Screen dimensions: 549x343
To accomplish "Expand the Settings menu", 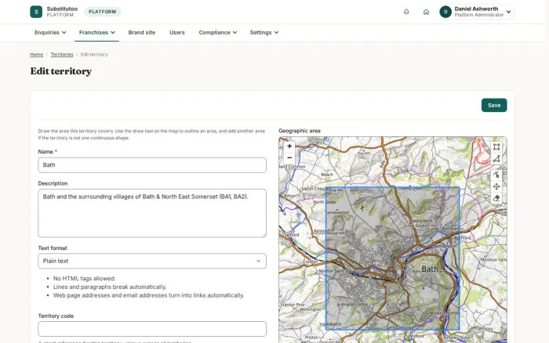I will coord(264,33).
